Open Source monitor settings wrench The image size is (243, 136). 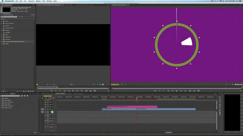tap(100, 85)
